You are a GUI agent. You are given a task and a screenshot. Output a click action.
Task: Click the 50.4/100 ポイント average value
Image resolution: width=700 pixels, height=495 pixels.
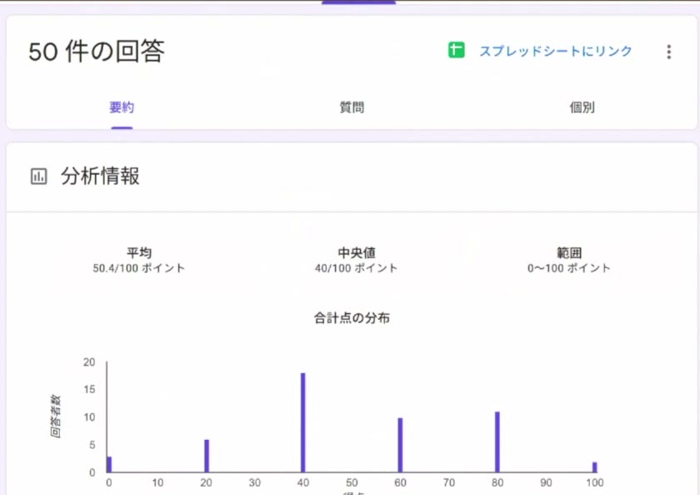139,267
